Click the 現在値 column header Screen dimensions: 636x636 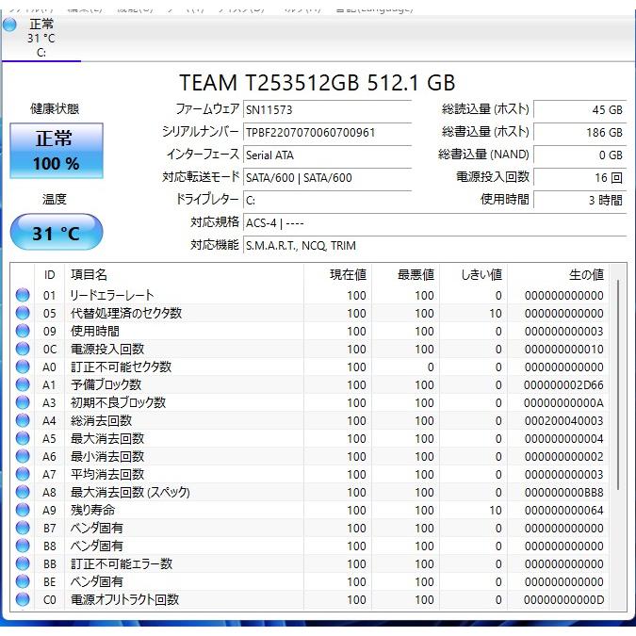337,275
